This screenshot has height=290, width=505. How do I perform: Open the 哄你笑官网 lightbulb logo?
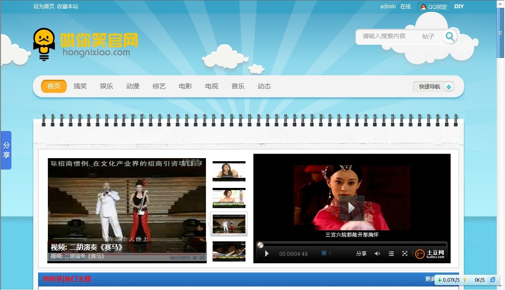pos(85,44)
